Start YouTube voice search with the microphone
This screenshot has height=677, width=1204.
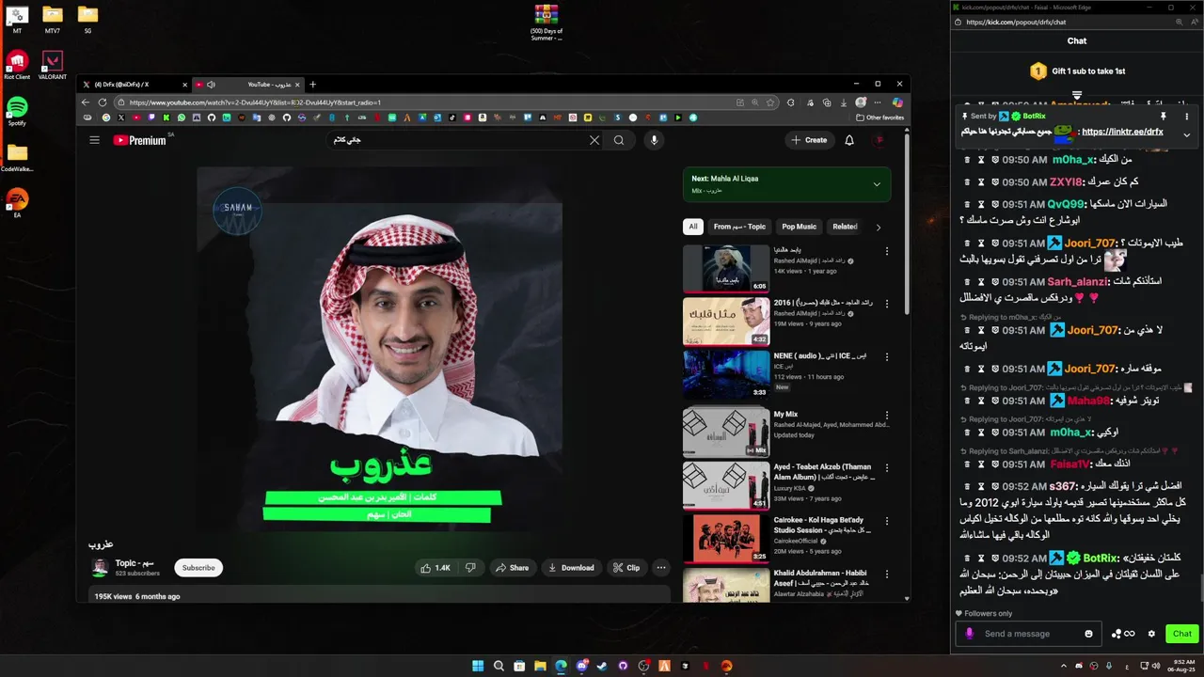tap(654, 140)
